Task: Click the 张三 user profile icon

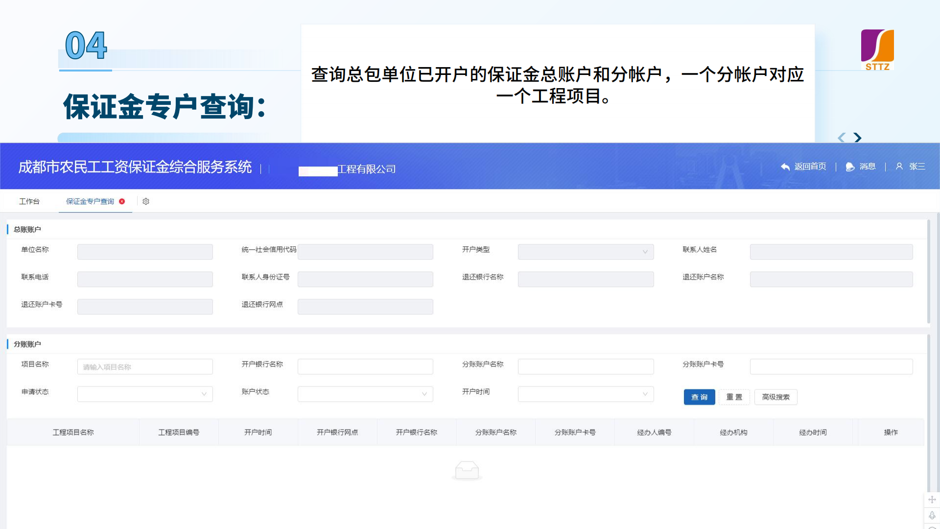Action: pyautogui.click(x=899, y=167)
